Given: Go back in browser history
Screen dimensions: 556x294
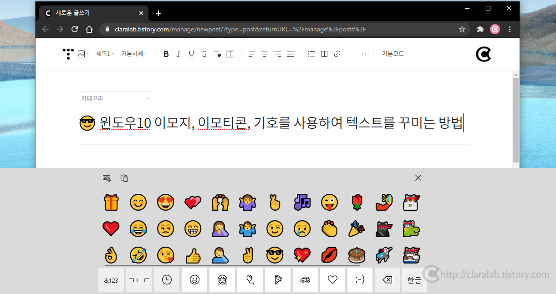Looking at the screenshot, I should [x=45, y=29].
